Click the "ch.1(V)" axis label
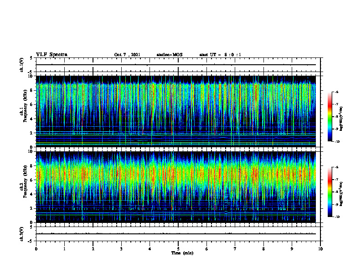The width and height of the screenshot is (361, 279). tap(22, 65)
